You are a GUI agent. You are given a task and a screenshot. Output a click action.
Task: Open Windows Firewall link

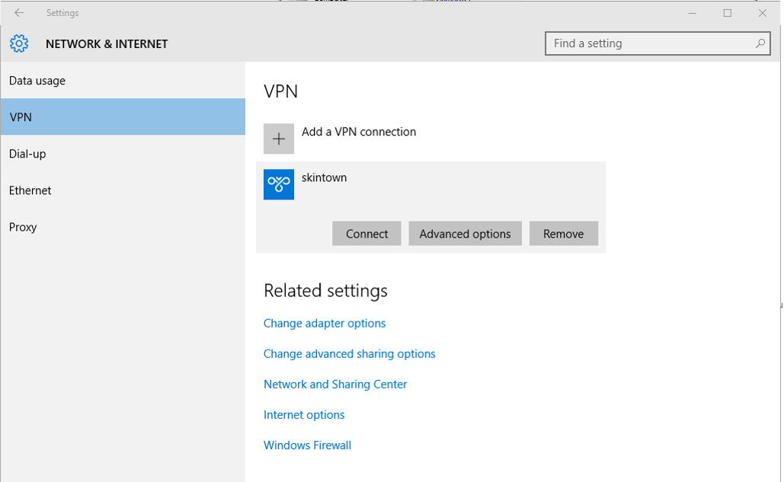click(x=307, y=445)
